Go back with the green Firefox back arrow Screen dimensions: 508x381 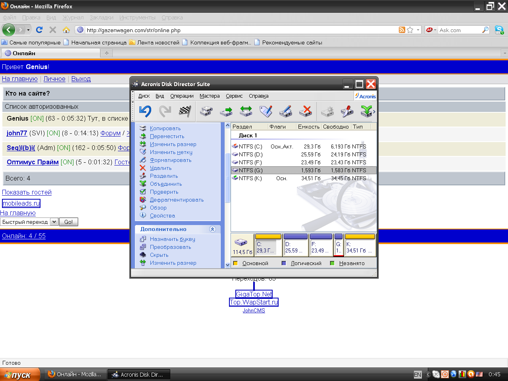pos(8,30)
